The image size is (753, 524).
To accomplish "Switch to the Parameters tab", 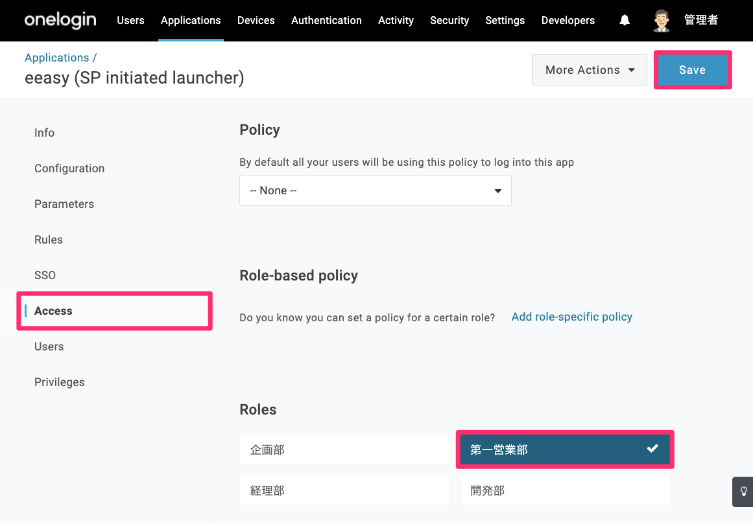I will pos(64,204).
